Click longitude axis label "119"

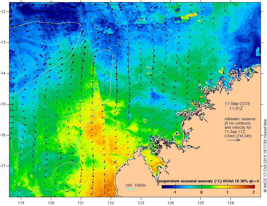point(21,203)
